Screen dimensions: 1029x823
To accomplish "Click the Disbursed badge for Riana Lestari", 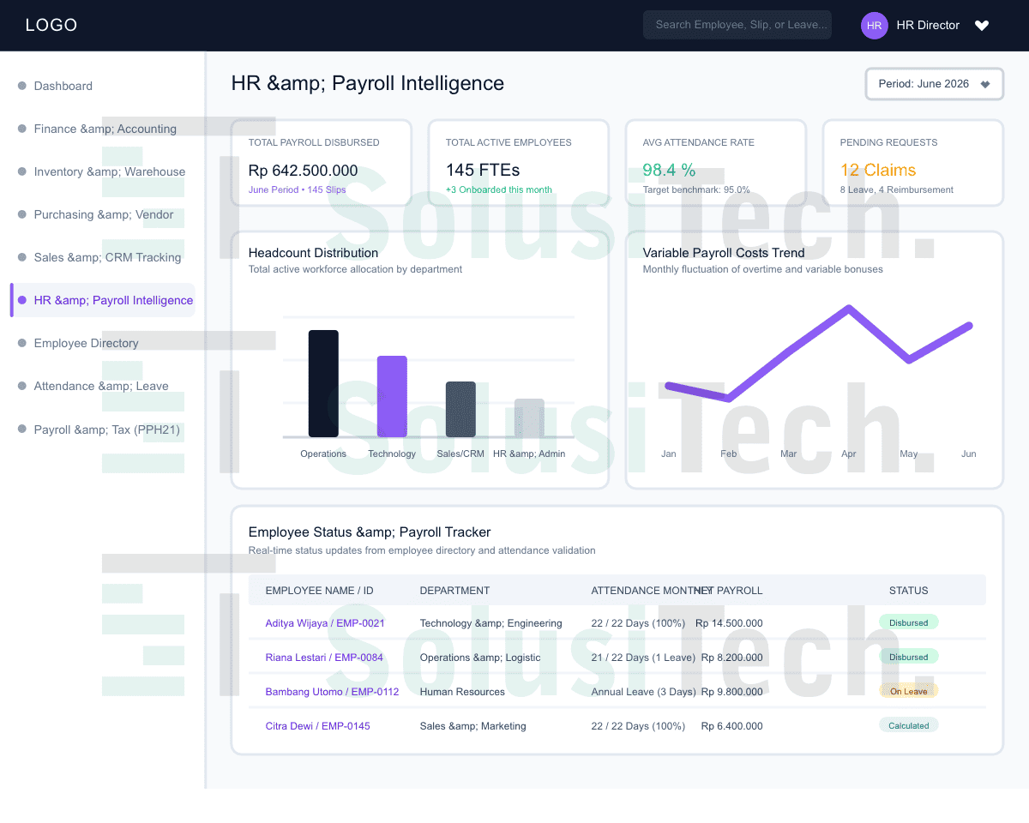I will pos(909,657).
